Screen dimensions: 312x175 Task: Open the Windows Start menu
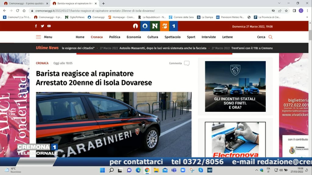(102, 170)
